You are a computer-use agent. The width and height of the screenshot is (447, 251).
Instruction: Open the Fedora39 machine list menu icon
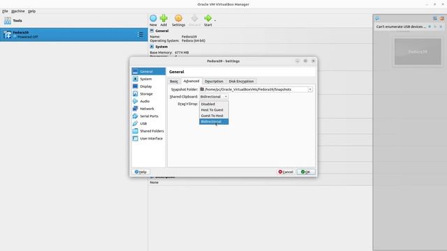pyautogui.click(x=140, y=34)
